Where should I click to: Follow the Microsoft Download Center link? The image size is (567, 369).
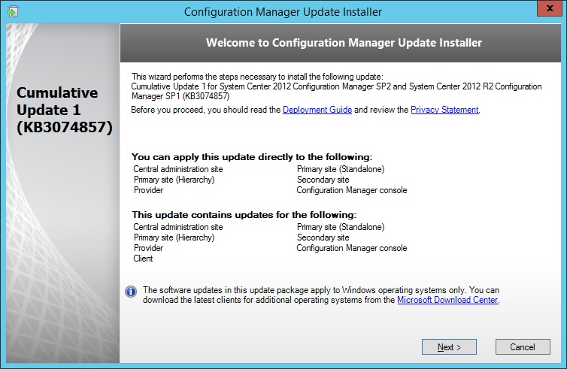pyautogui.click(x=447, y=300)
